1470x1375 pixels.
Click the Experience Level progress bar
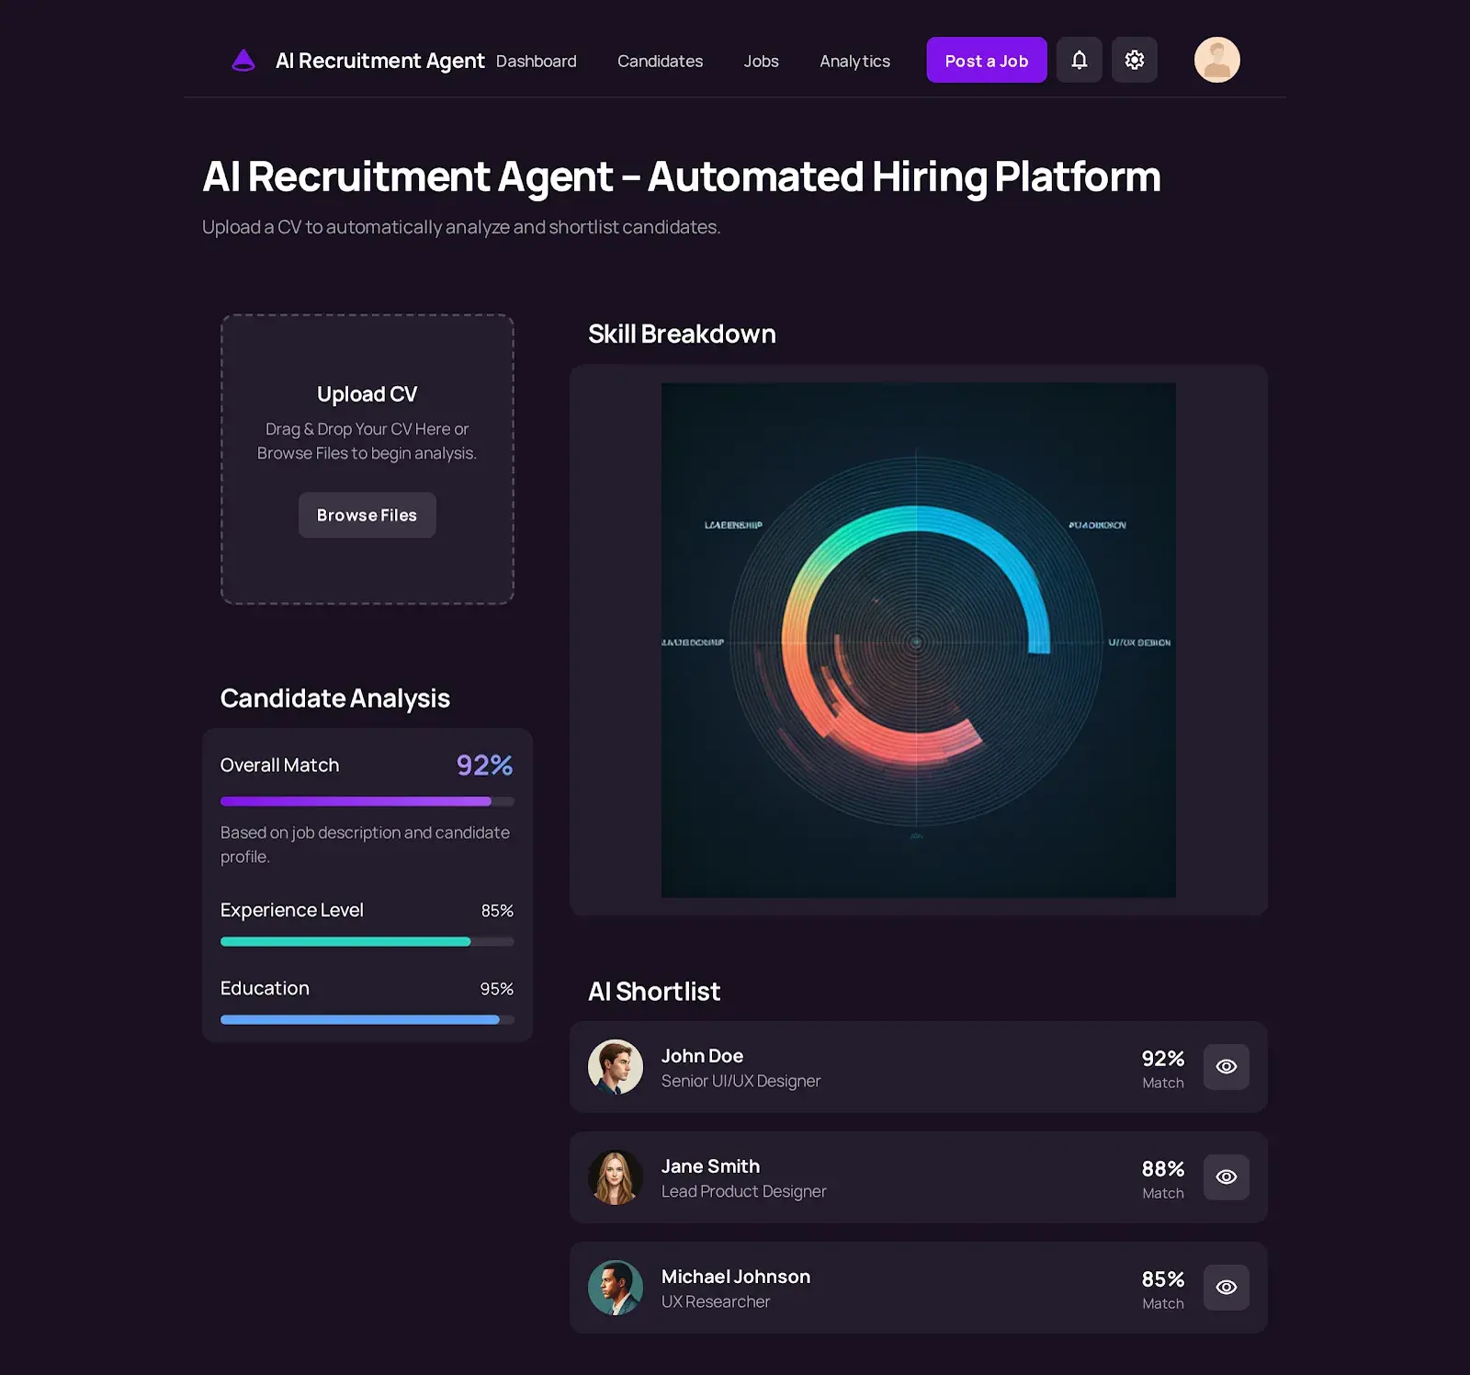tap(367, 941)
